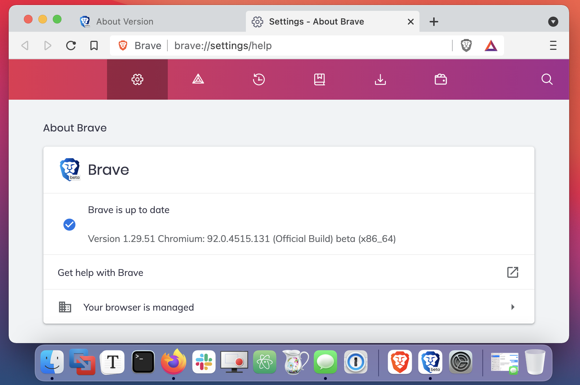Click the BAT Rewards triangle in address bar

click(491, 46)
